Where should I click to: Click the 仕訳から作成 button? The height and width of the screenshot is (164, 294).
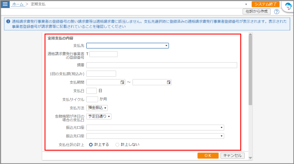pos(257,11)
